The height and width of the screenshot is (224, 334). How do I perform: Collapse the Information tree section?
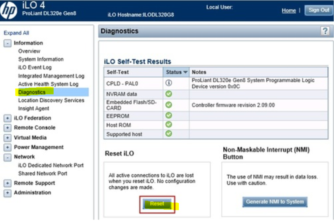(8, 43)
